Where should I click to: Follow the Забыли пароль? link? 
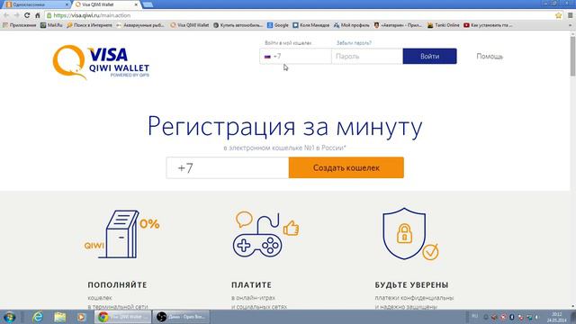(354, 43)
